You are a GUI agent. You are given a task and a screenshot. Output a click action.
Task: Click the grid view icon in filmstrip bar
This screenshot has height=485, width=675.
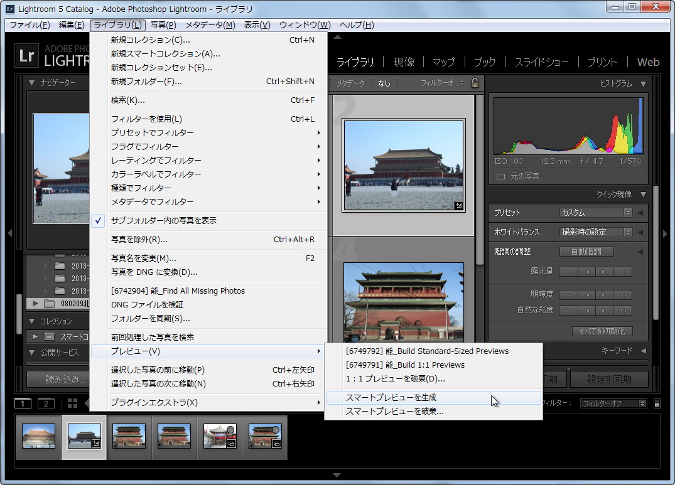click(x=72, y=403)
